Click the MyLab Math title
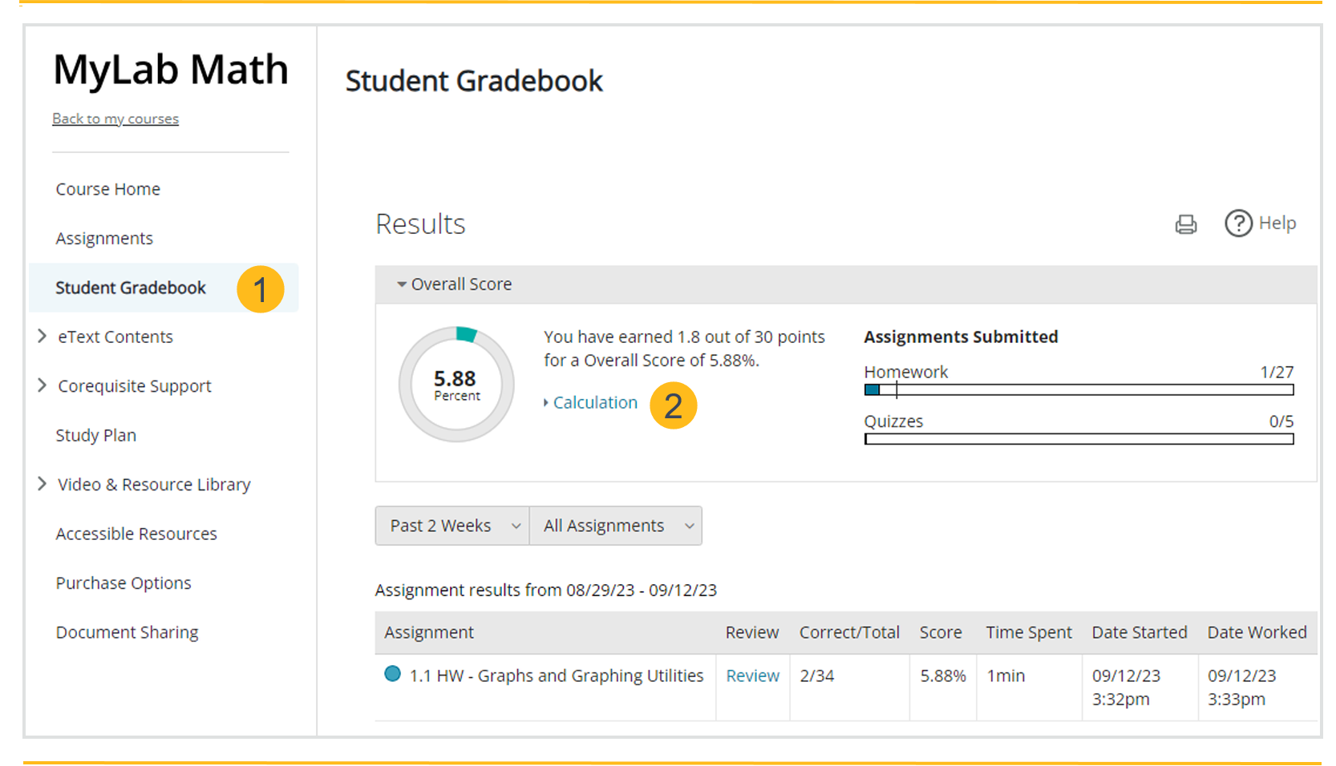 (x=171, y=69)
